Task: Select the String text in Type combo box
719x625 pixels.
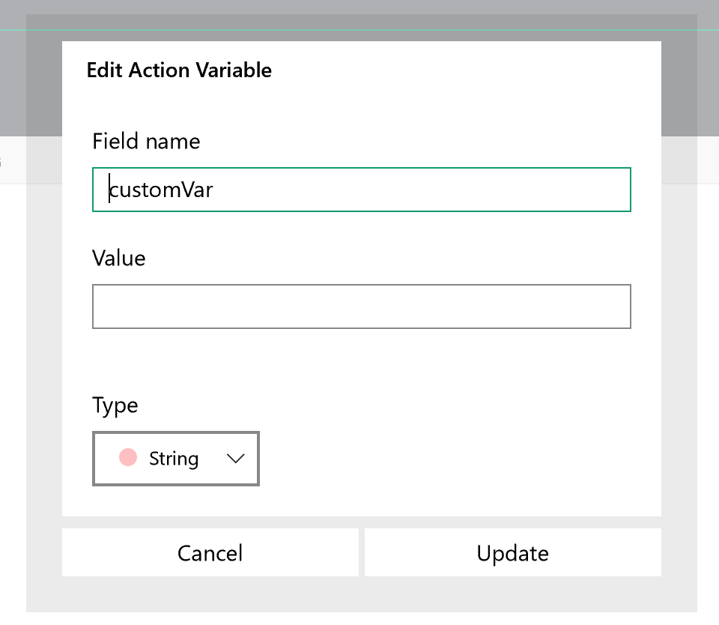Action: 174,459
